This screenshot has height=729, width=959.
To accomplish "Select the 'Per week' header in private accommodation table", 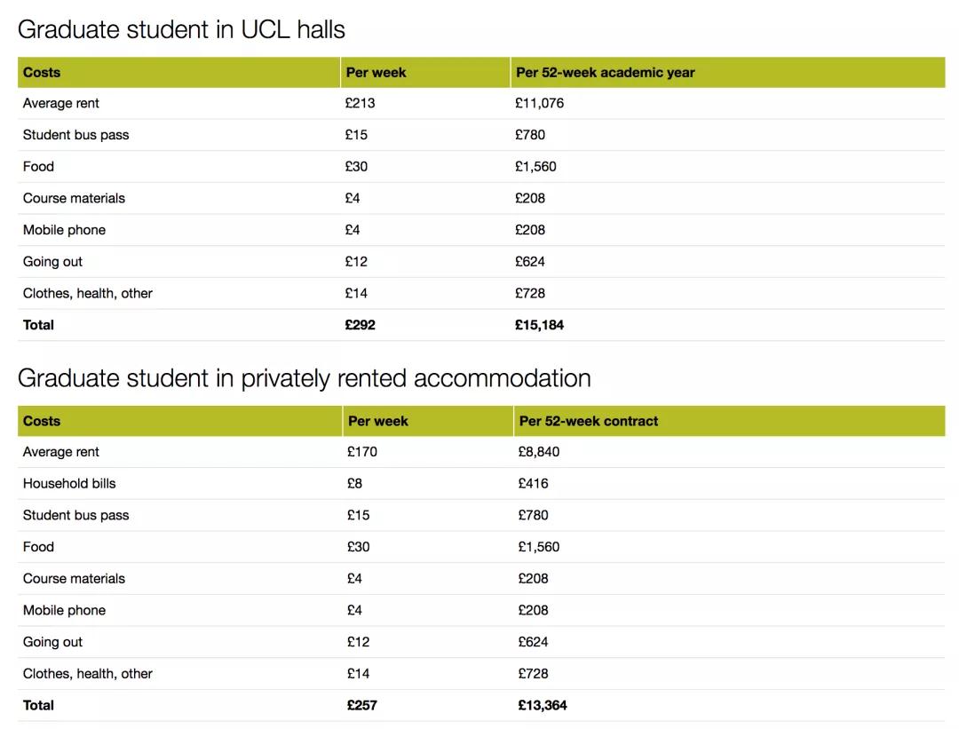I will tap(378, 421).
